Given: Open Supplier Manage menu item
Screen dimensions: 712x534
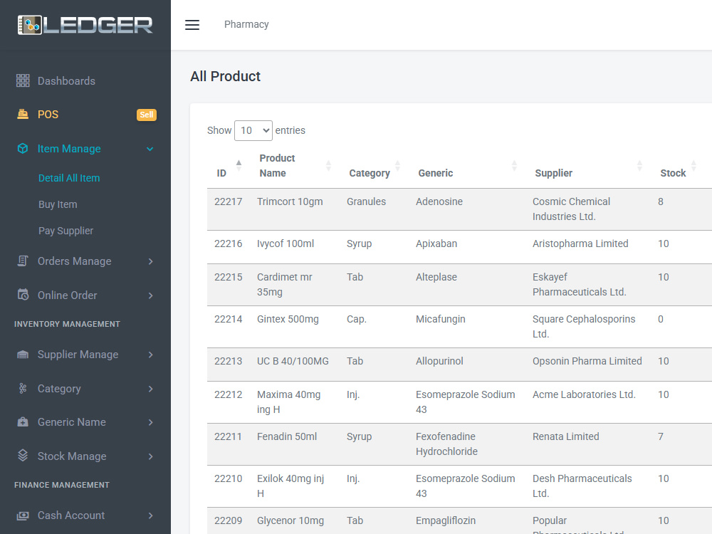Looking at the screenshot, I should 78,354.
